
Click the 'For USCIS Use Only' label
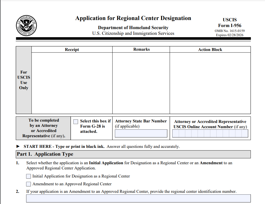[24, 80]
